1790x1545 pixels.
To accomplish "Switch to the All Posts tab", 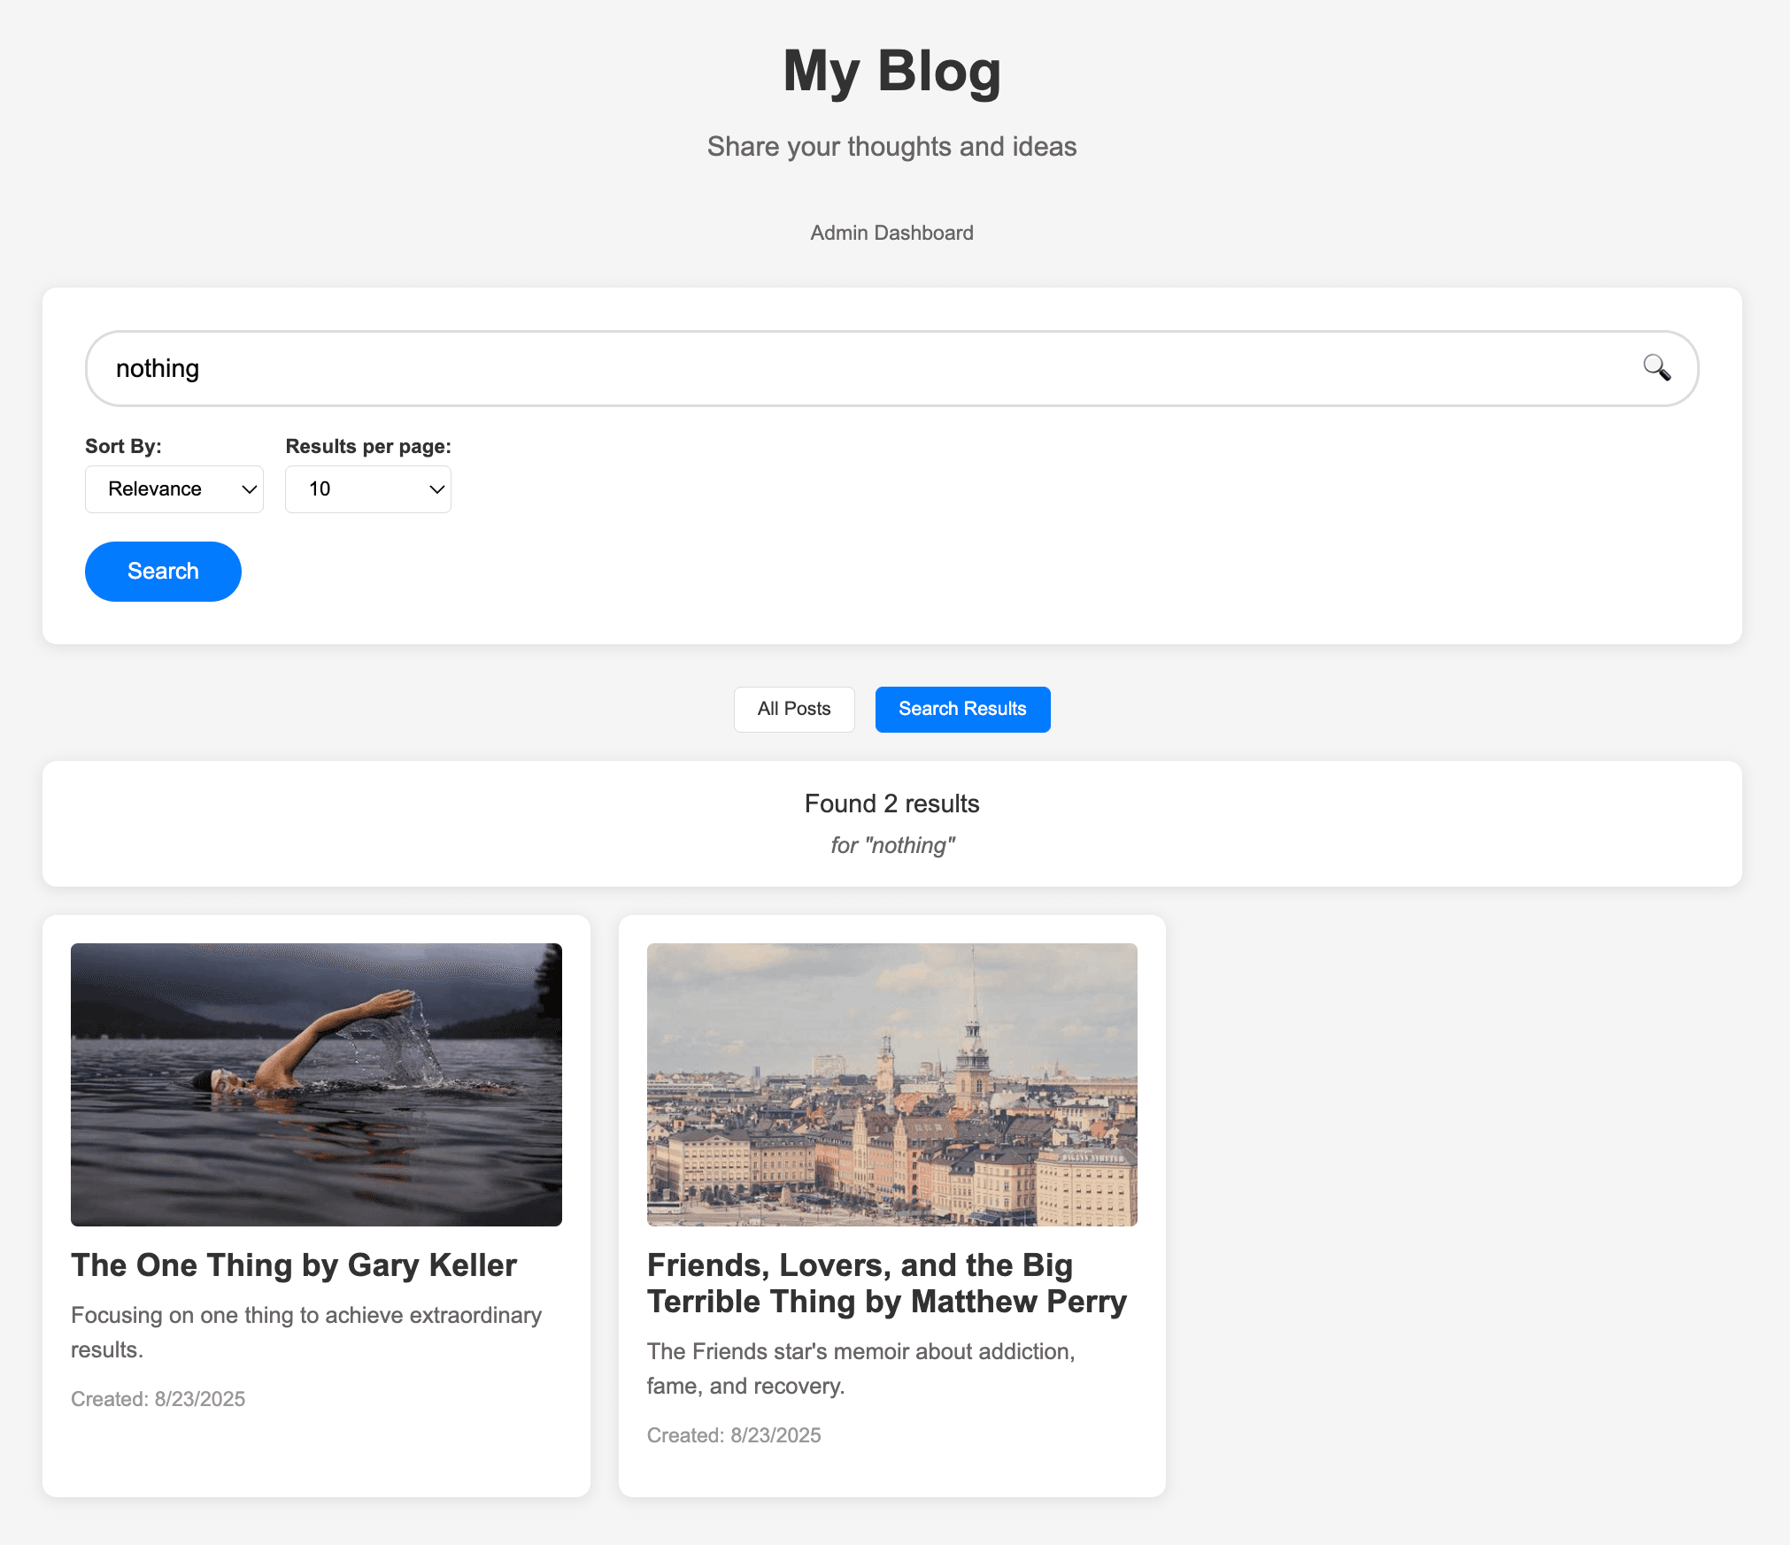I will click(794, 709).
